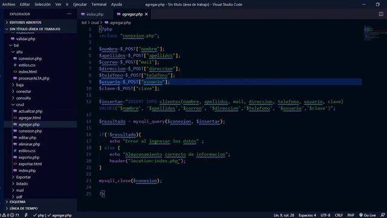The image size is (387, 218).
Task: Open the Archivo menu
Action: click(x=8, y=4)
